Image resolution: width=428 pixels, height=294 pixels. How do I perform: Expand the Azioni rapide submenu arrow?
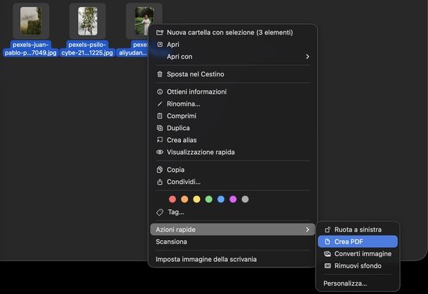point(307,230)
